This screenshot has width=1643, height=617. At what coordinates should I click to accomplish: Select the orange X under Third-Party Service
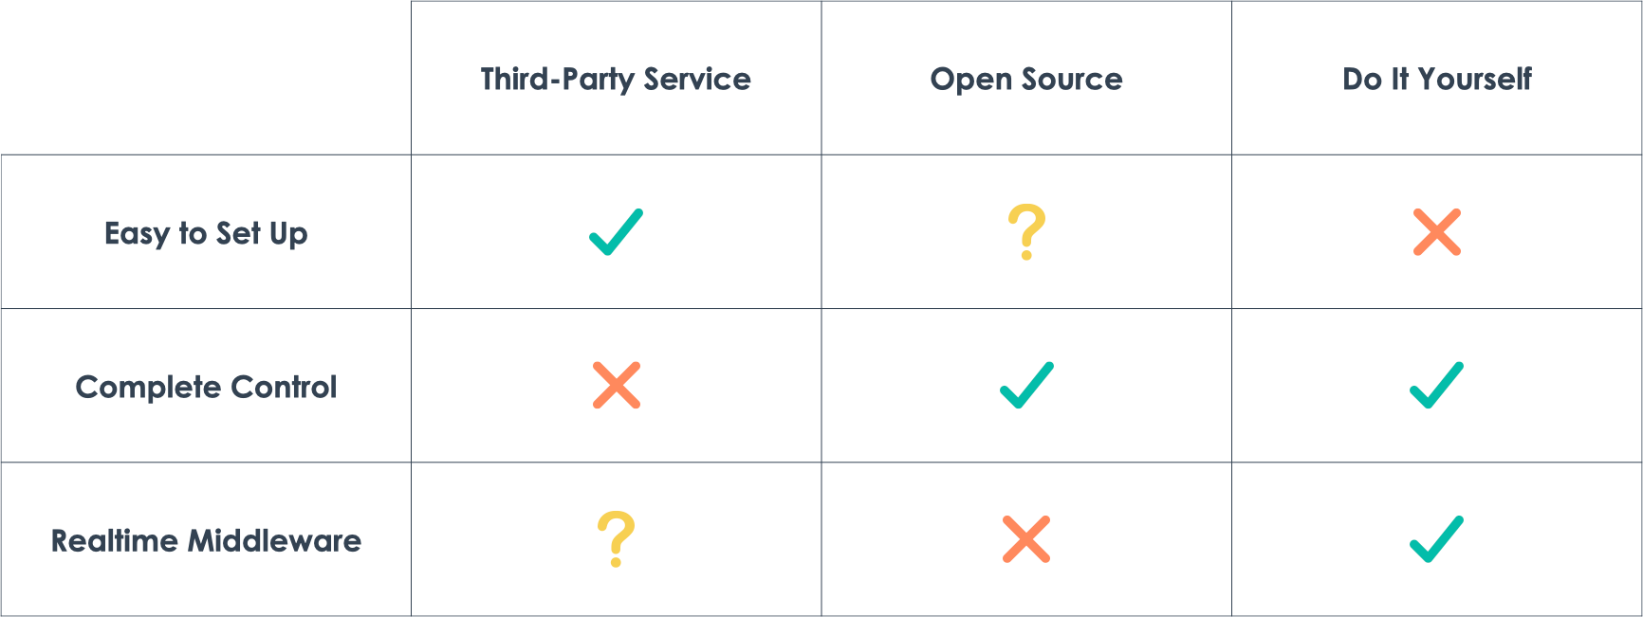[617, 386]
